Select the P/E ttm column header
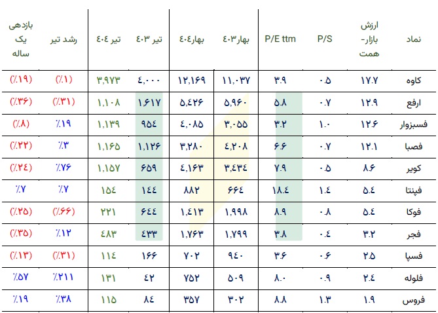Viewport: 438px width, 313px height. (280, 39)
